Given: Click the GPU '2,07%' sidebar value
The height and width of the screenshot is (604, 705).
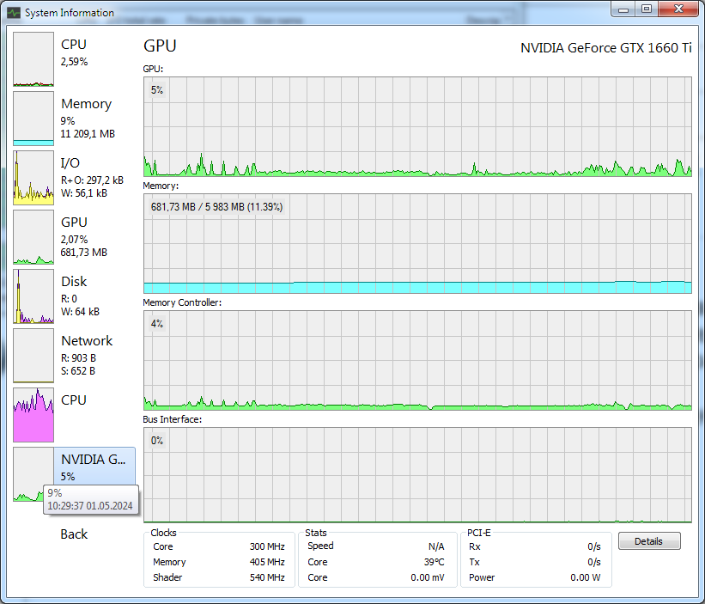Looking at the screenshot, I should 74,240.
